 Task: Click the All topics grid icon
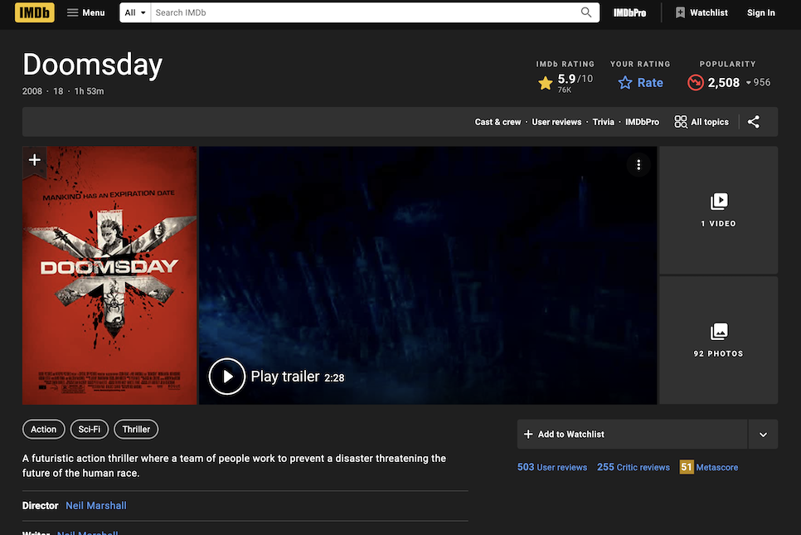tap(681, 122)
